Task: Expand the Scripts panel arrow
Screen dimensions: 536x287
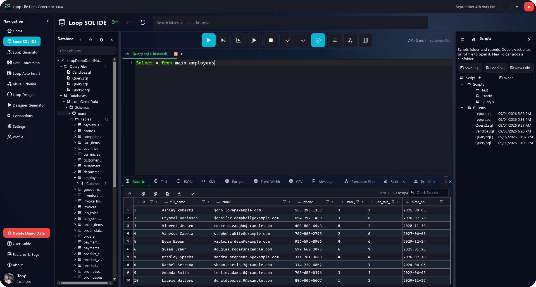Action: coord(529,39)
